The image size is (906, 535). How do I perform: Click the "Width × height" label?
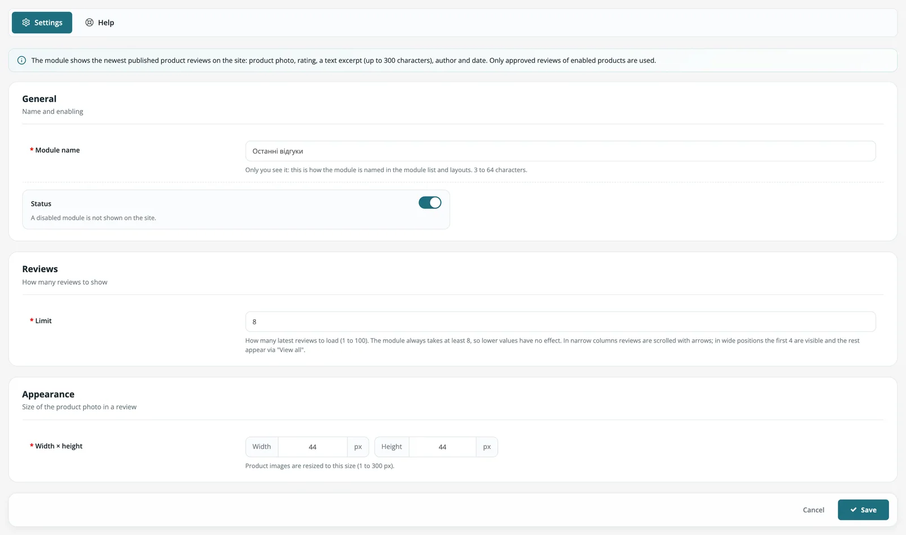[x=59, y=446]
